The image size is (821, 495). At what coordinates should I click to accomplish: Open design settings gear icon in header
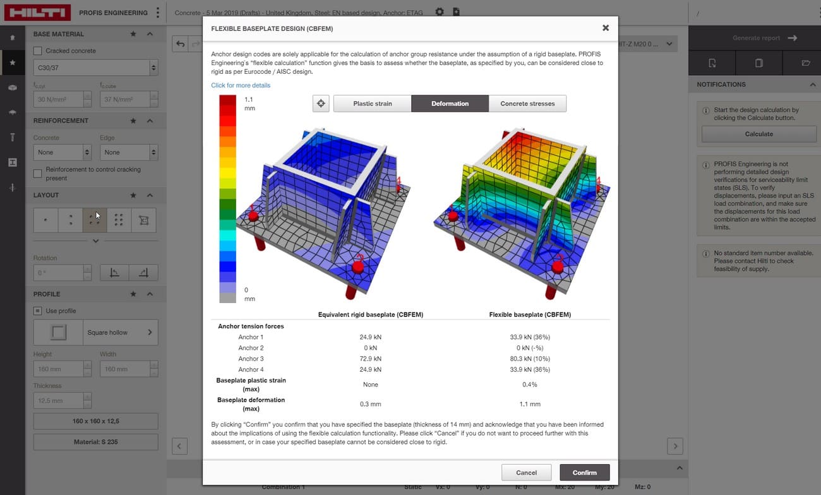click(440, 12)
